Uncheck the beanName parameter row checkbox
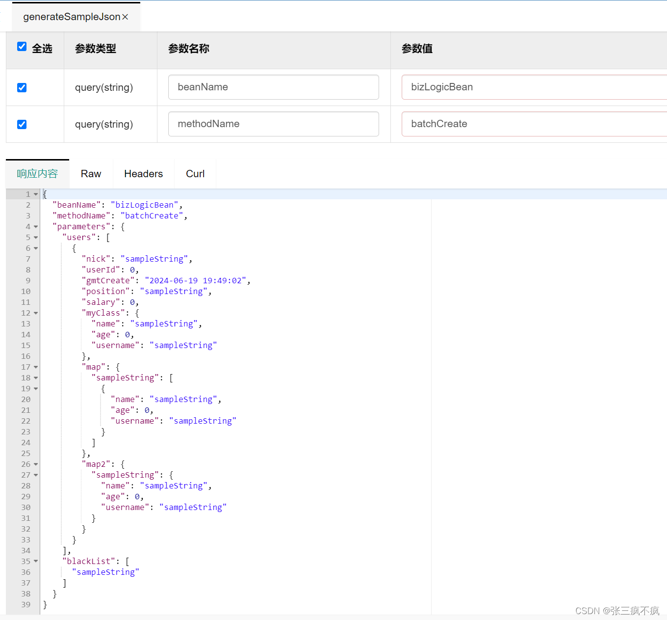The height and width of the screenshot is (620, 667). (x=22, y=87)
